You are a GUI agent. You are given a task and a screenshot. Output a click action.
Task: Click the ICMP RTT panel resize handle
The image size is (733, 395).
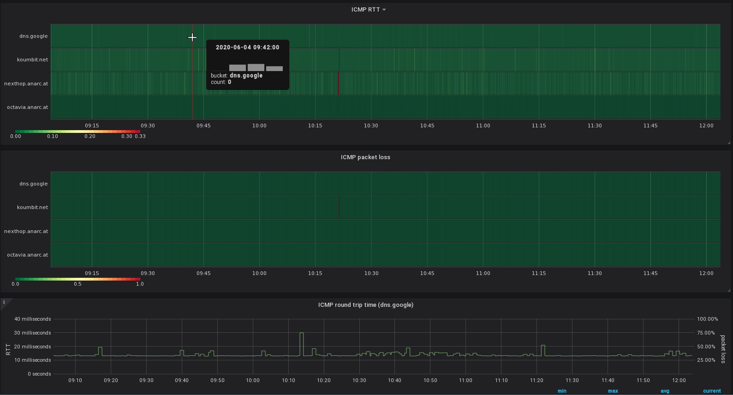pos(729,143)
